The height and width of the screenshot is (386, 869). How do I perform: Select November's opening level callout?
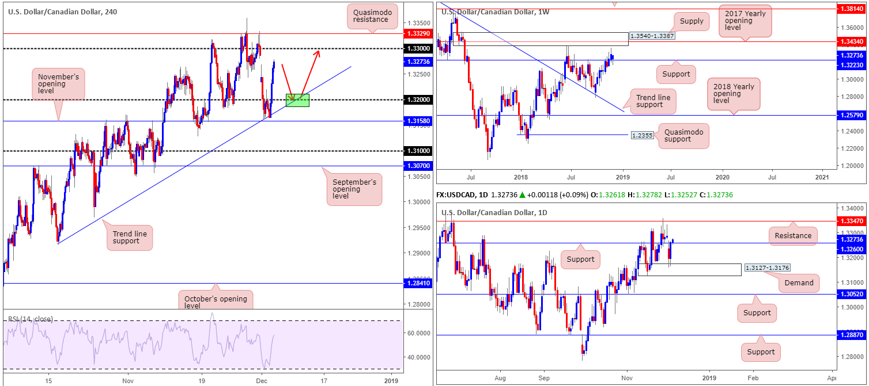(x=58, y=85)
